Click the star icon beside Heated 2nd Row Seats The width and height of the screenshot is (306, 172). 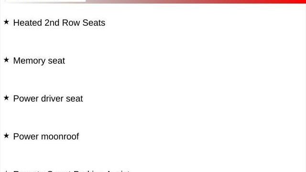[6, 22]
